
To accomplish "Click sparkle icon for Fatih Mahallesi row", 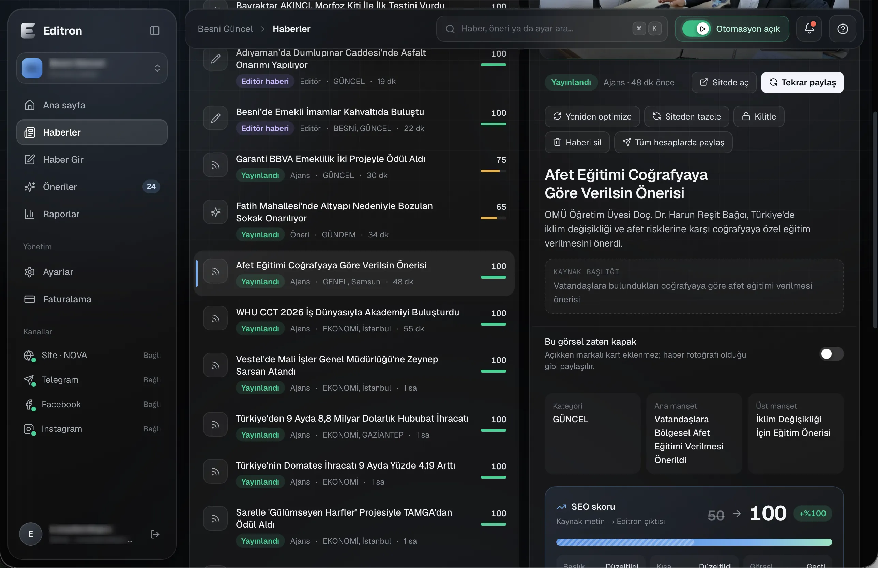I will (215, 212).
